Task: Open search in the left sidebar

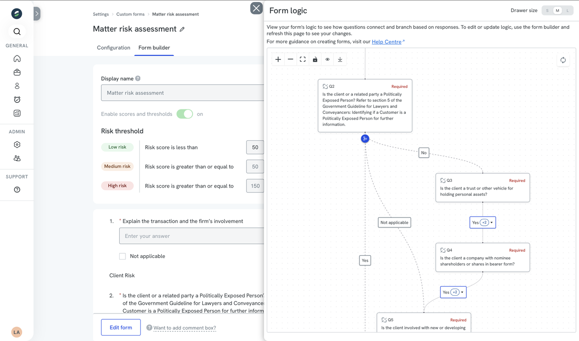Action: coord(17,32)
